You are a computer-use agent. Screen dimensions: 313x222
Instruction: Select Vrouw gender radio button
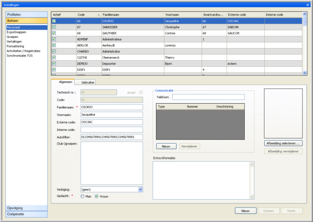click(x=97, y=197)
